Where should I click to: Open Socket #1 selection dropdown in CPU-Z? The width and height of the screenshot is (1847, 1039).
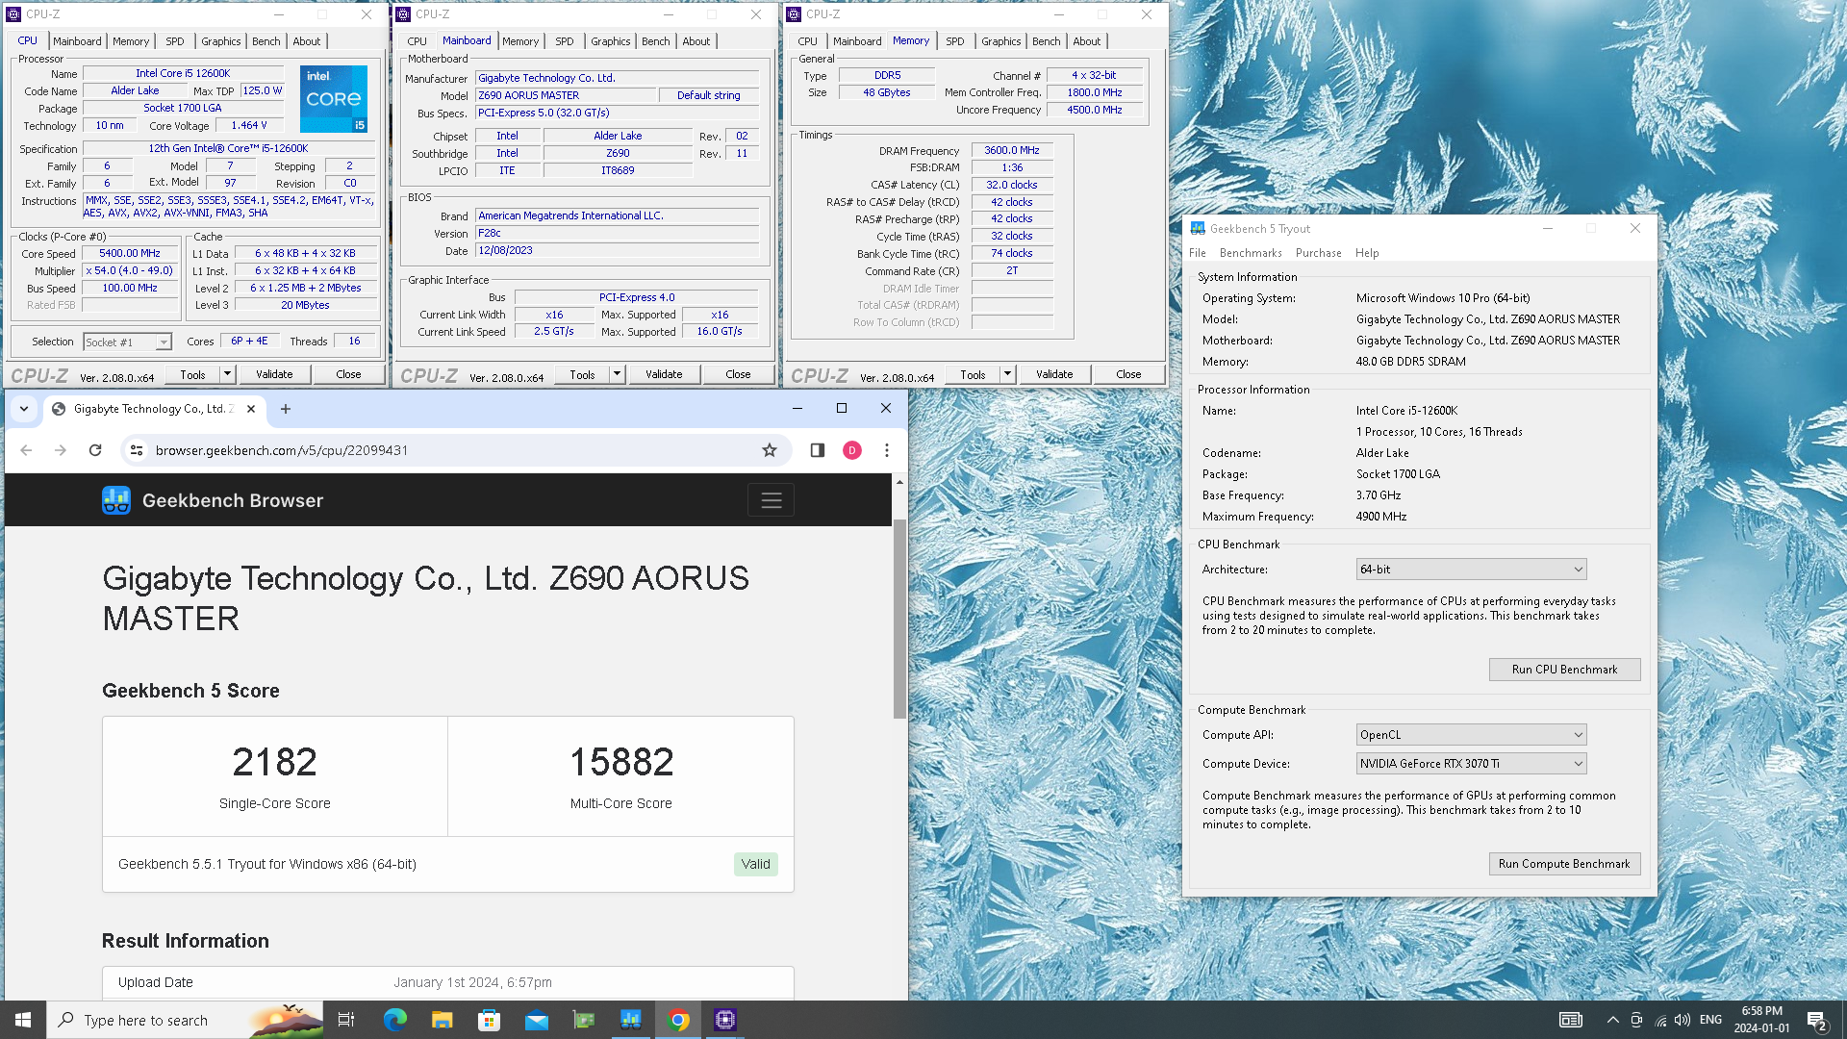click(127, 342)
